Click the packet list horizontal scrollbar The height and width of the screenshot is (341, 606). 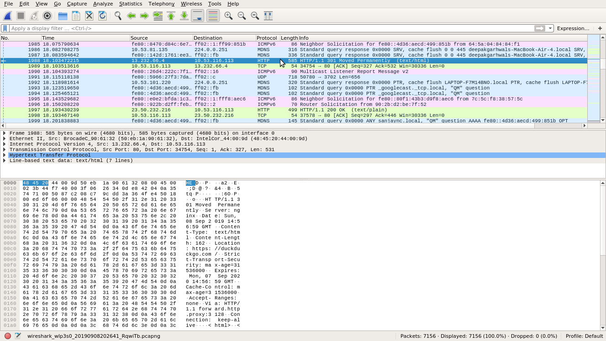294,126
